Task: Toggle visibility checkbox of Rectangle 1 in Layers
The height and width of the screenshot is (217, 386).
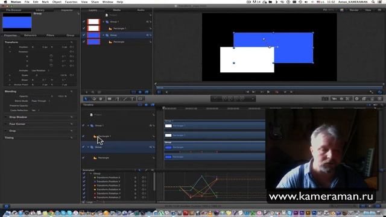Action: click(x=84, y=28)
